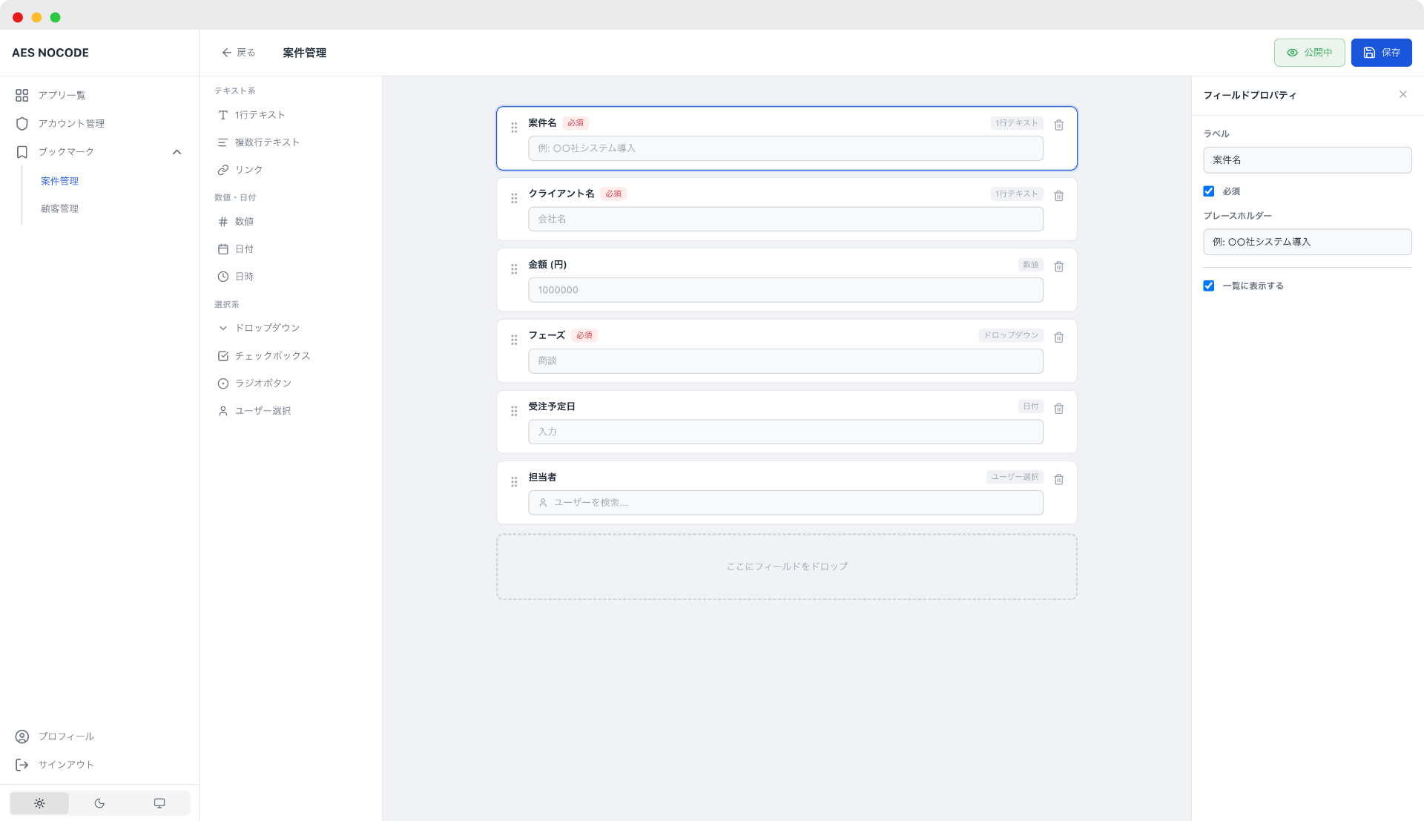Viewport: 1424px width, 821px height.
Task: Go back with 戻る link
Action: 239,53
